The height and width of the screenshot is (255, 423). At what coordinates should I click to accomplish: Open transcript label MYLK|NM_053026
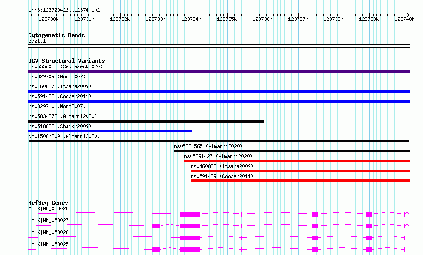coord(48,232)
